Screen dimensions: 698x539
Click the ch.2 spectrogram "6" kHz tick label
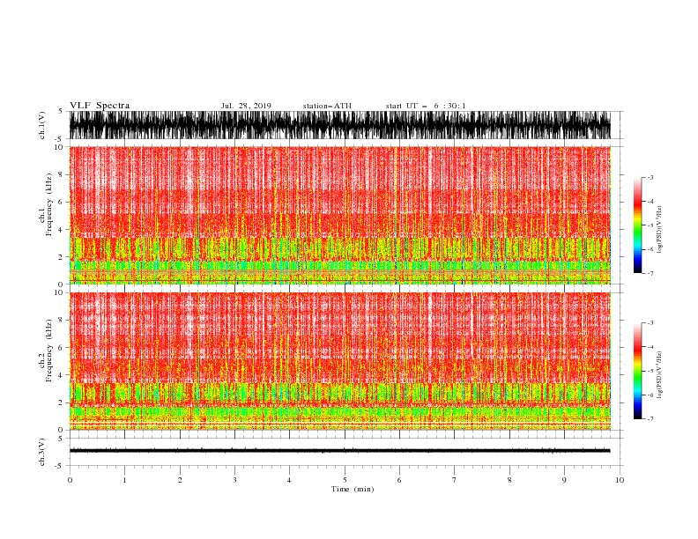(x=61, y=348)
